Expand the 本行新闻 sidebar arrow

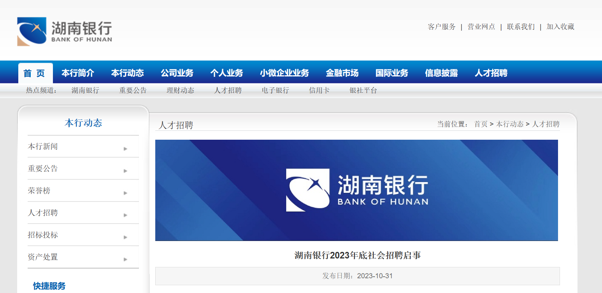point(125,149)
